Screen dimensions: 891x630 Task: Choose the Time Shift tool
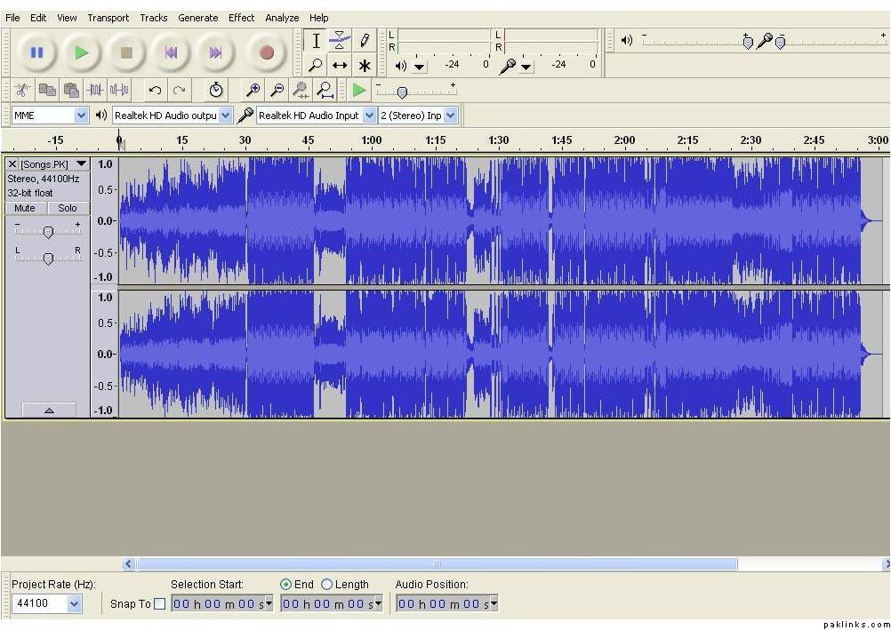coord(340,65)
